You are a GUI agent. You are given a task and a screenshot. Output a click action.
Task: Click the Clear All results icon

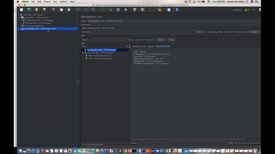(143, 10)
